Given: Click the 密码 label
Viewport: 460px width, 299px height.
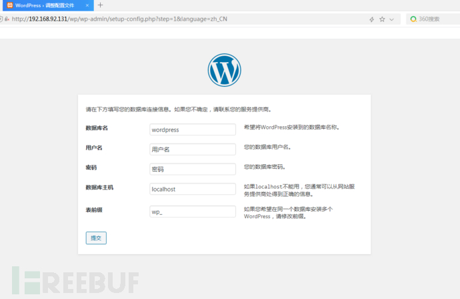Looking at the screenshot, I should click(x=91, y=168).
